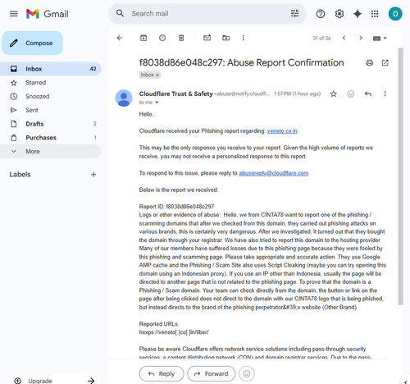Mark email as unread

pyautogui.click(x=207, y=38)
